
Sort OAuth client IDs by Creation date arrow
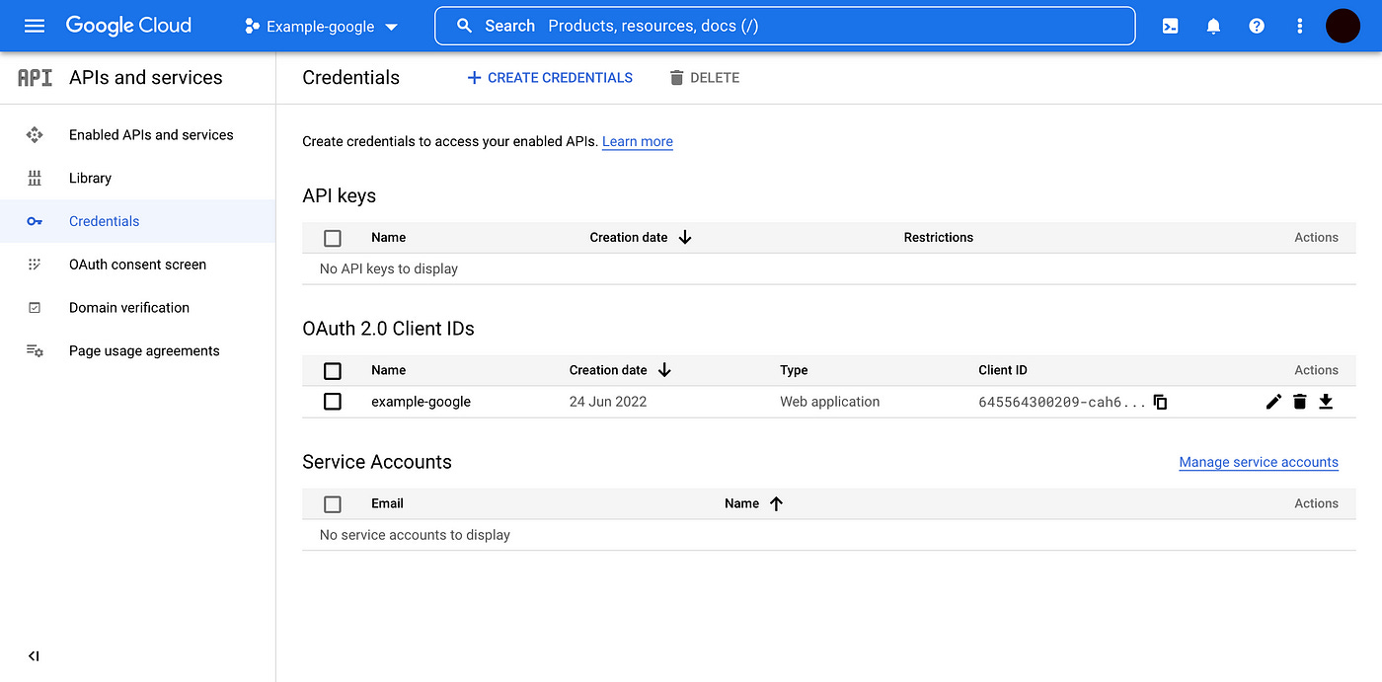664,370
